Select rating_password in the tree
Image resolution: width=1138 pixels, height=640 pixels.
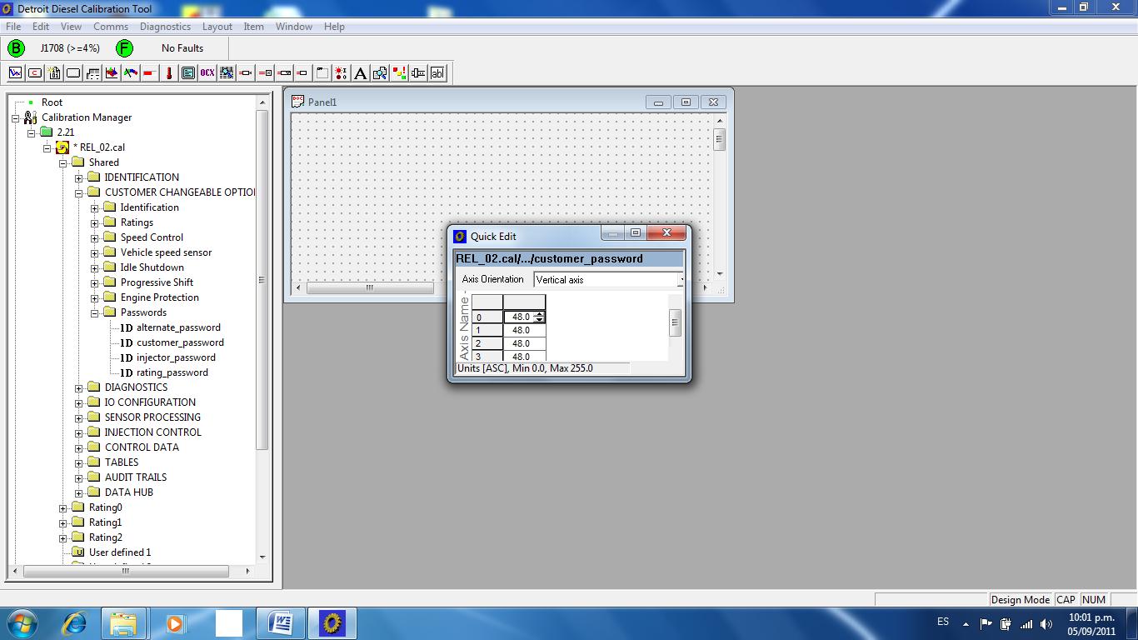[172, 372]
